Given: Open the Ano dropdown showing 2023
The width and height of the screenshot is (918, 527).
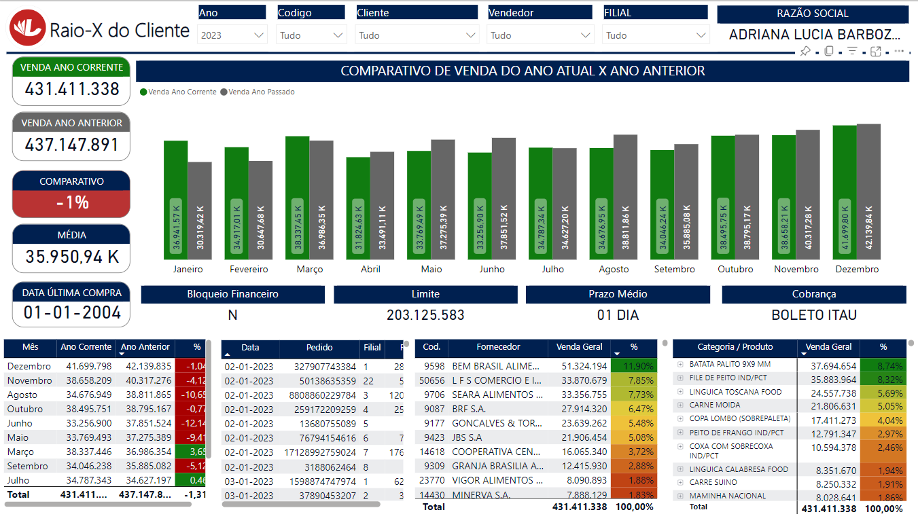Looking at the screenshot, I should click(x=232, y=35).
